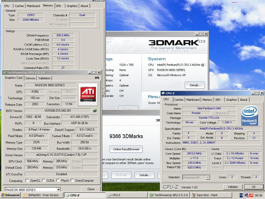Click the Close button in GPU-Z

(91, 189)
